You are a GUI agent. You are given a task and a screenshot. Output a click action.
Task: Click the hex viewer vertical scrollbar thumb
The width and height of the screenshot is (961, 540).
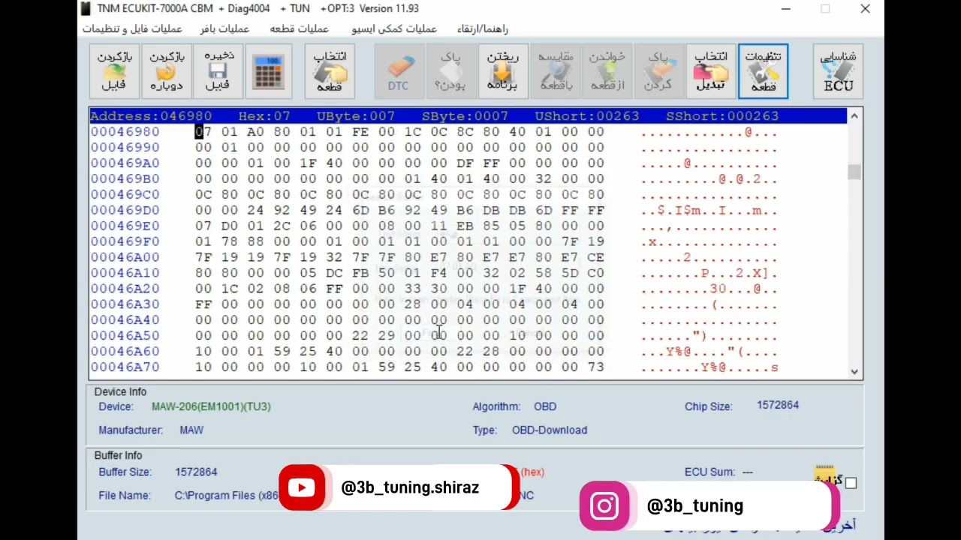tap(854, 172)
